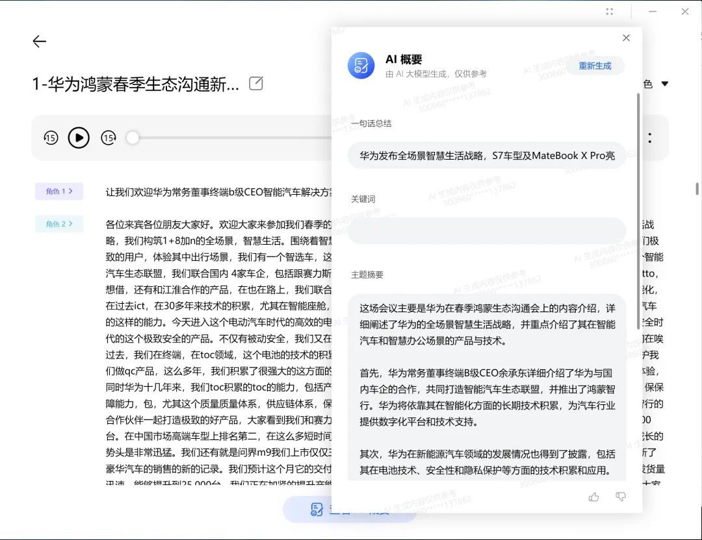This screenshot has width=702, height=540.
Task: Click the empty 关键词 keywords field
Action: point(487,230)
